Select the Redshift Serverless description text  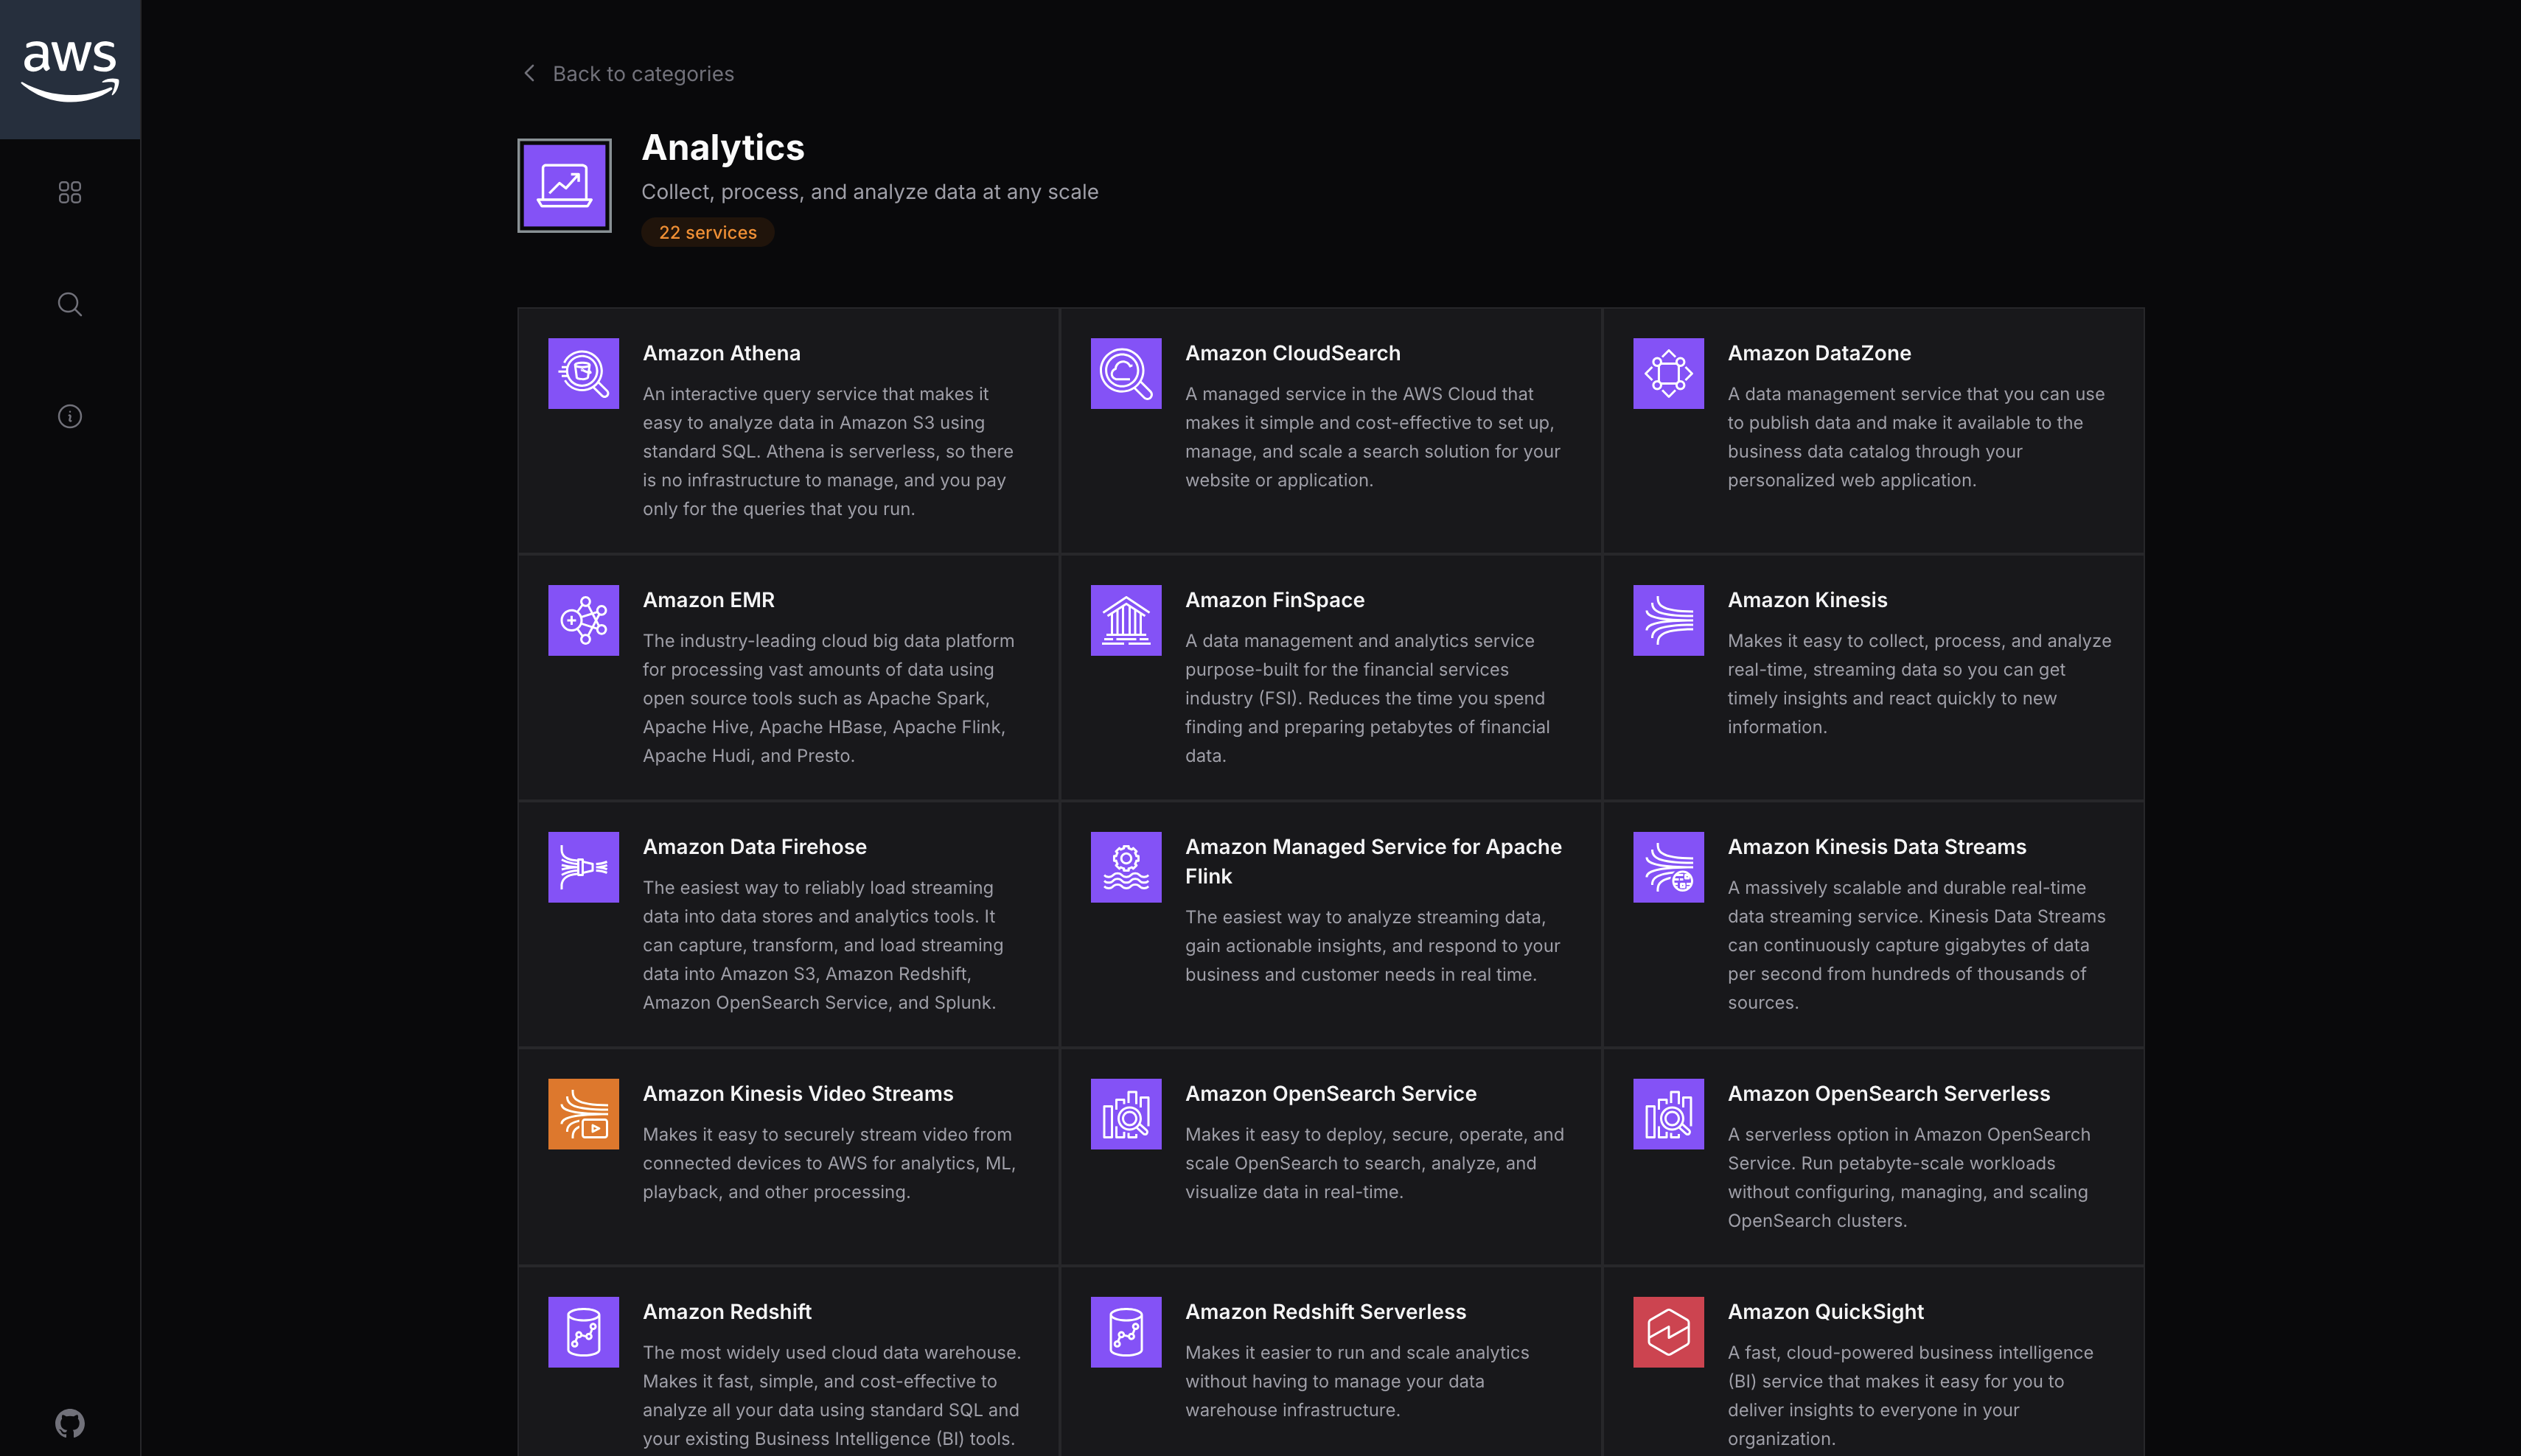pyautogui.click(x=1356, y=1381)
